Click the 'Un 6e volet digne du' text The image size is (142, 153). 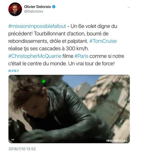[94, 26]
